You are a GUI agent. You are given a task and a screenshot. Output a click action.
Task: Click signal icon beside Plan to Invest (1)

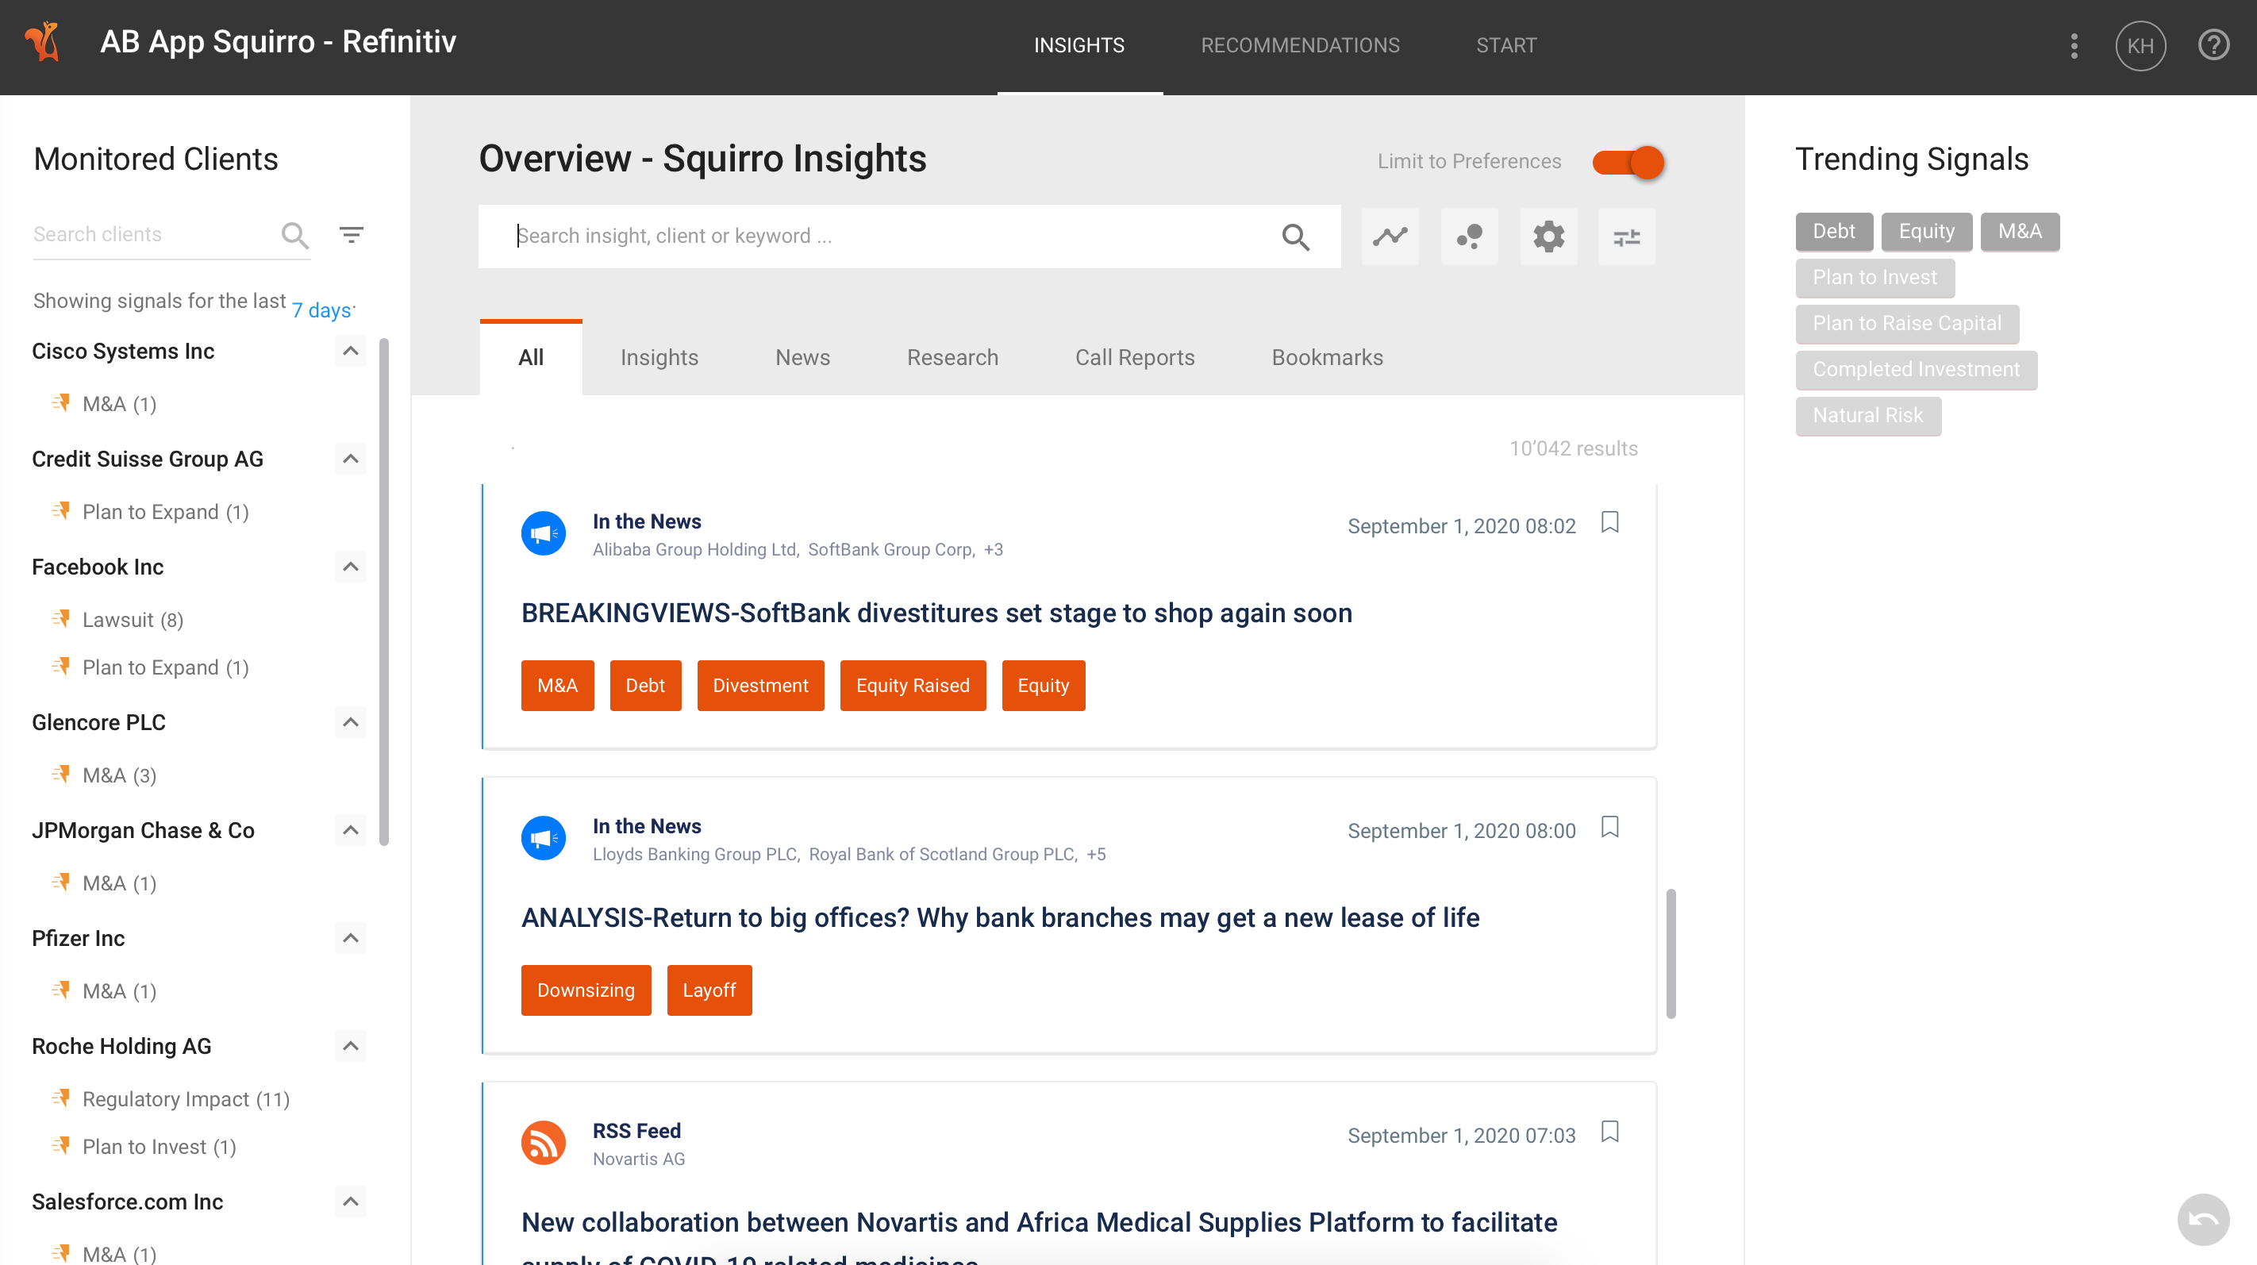60,1145
